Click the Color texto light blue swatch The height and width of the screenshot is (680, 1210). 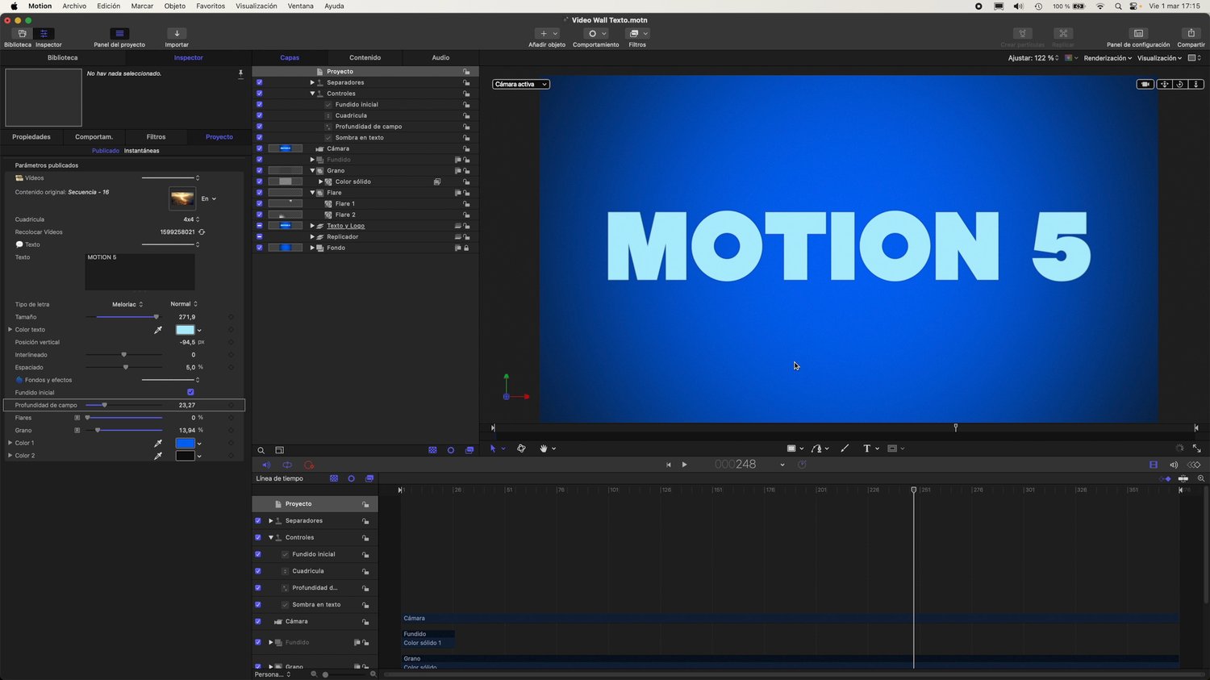tap(186, 330)
